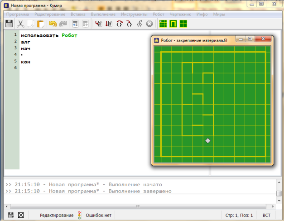
Task: Click the 'использовать' keyword on line 1
Action: (40, 35)
